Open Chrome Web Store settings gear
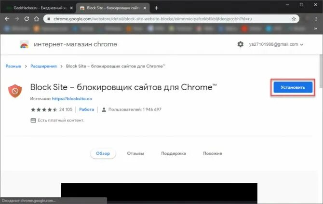Image resolution: width=323 pixels, height=204 pixels. coord(241,44)
